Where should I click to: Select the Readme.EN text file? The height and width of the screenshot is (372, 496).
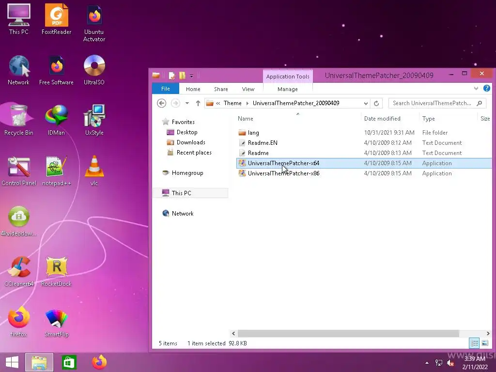pos(364,143)
